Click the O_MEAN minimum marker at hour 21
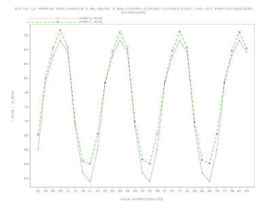269x208 pixels. click(90, 181)
